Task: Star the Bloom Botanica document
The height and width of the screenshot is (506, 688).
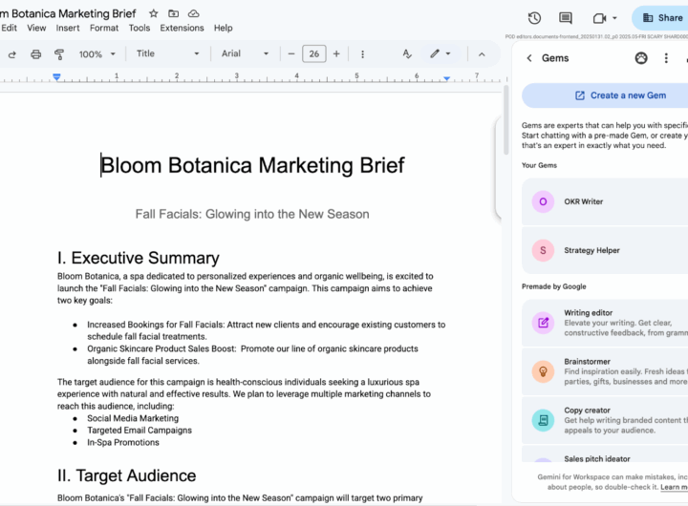Action: point(153,14)
